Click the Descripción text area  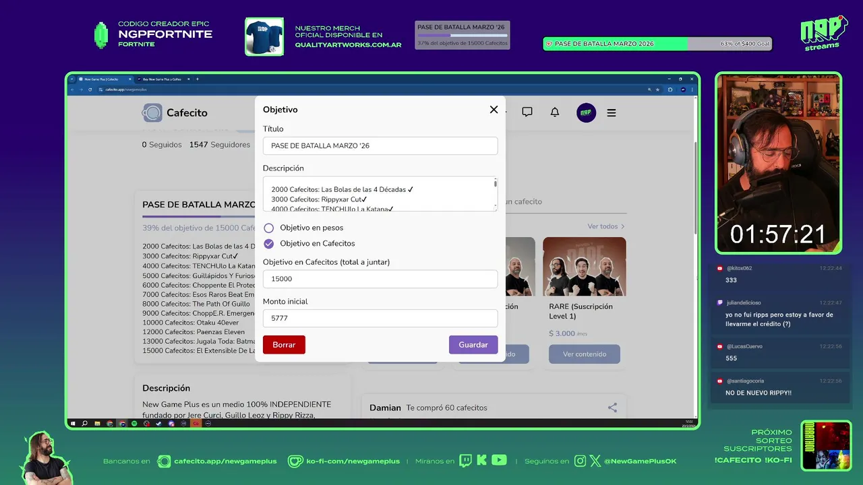(x=380, y=194)
